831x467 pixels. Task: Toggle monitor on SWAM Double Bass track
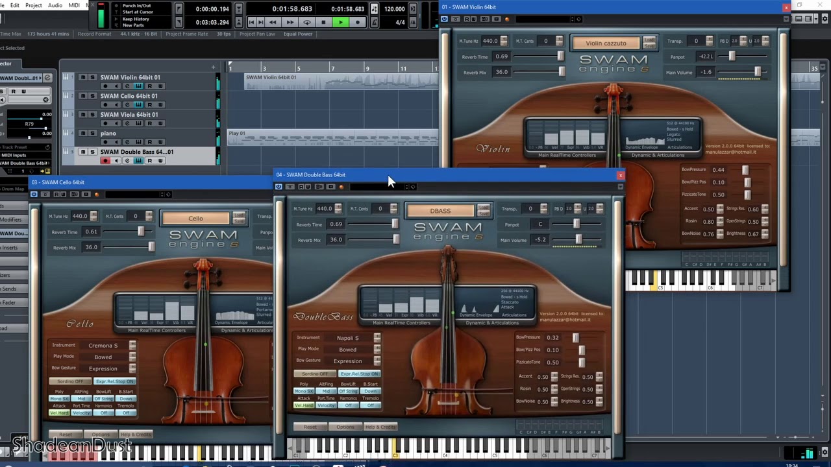[x=116, y=161]
